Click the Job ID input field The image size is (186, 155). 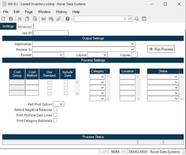click(51, 33)
